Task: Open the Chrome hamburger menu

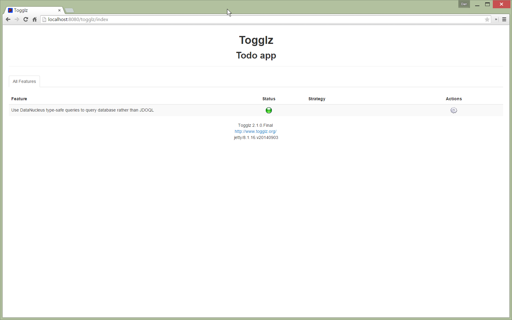Action: pyautogui.click(x=504, y=20)
